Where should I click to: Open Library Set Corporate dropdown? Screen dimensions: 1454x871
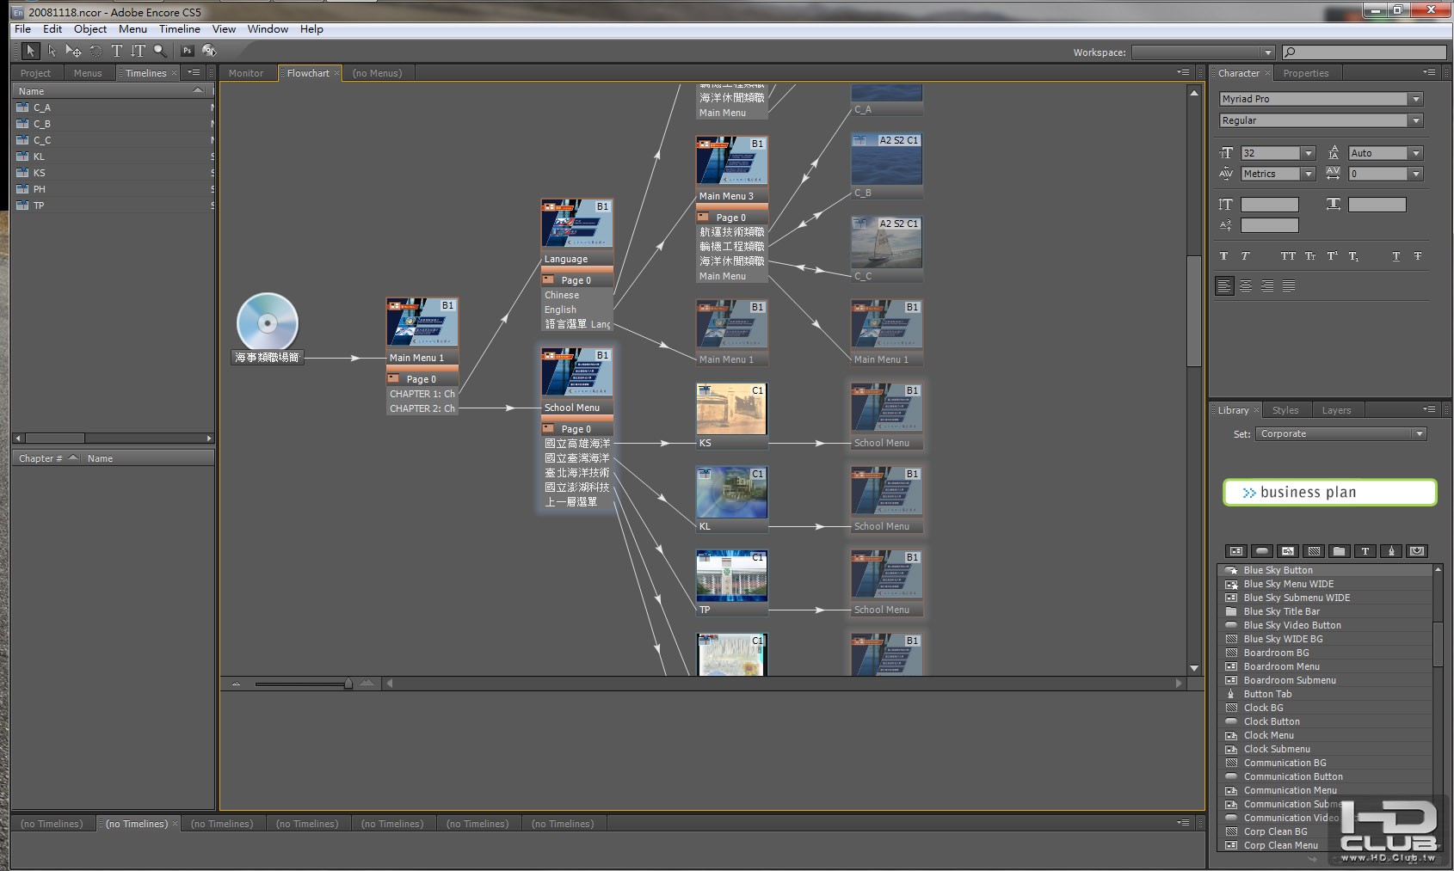(1420, 434)
